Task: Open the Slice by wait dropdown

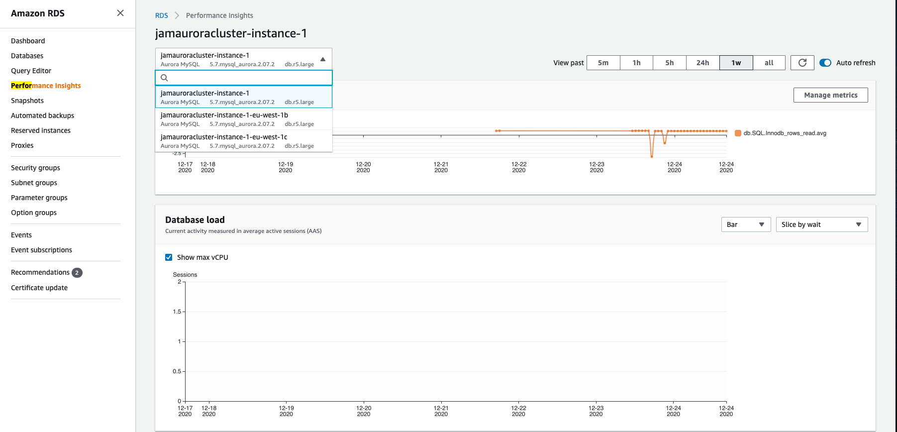Action: [x=822, y=224]
